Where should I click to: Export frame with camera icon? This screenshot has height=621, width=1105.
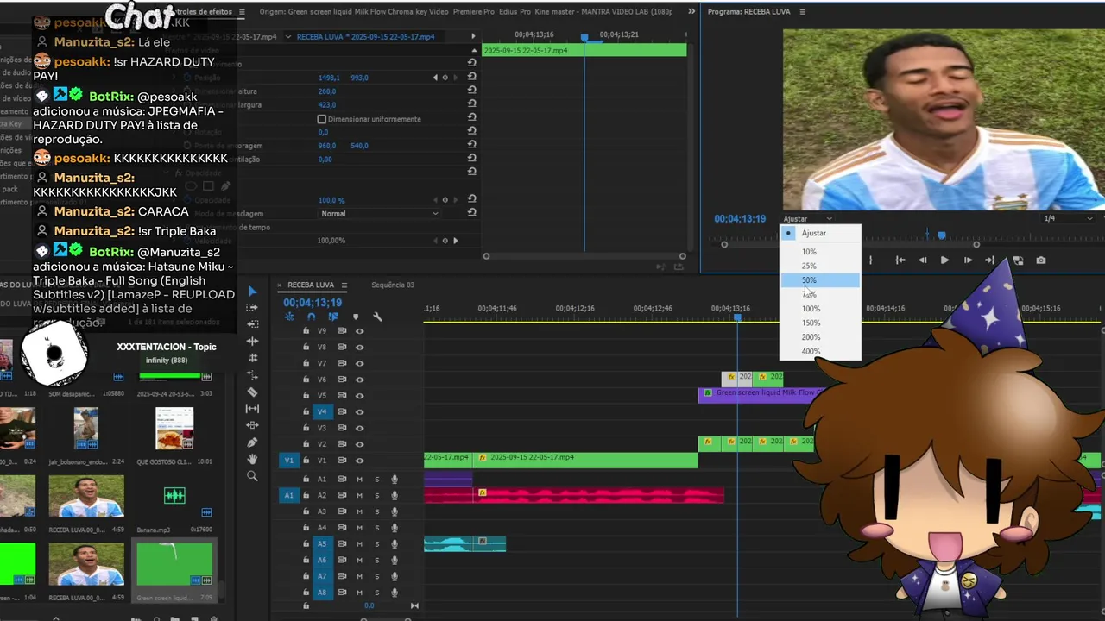1040,260
